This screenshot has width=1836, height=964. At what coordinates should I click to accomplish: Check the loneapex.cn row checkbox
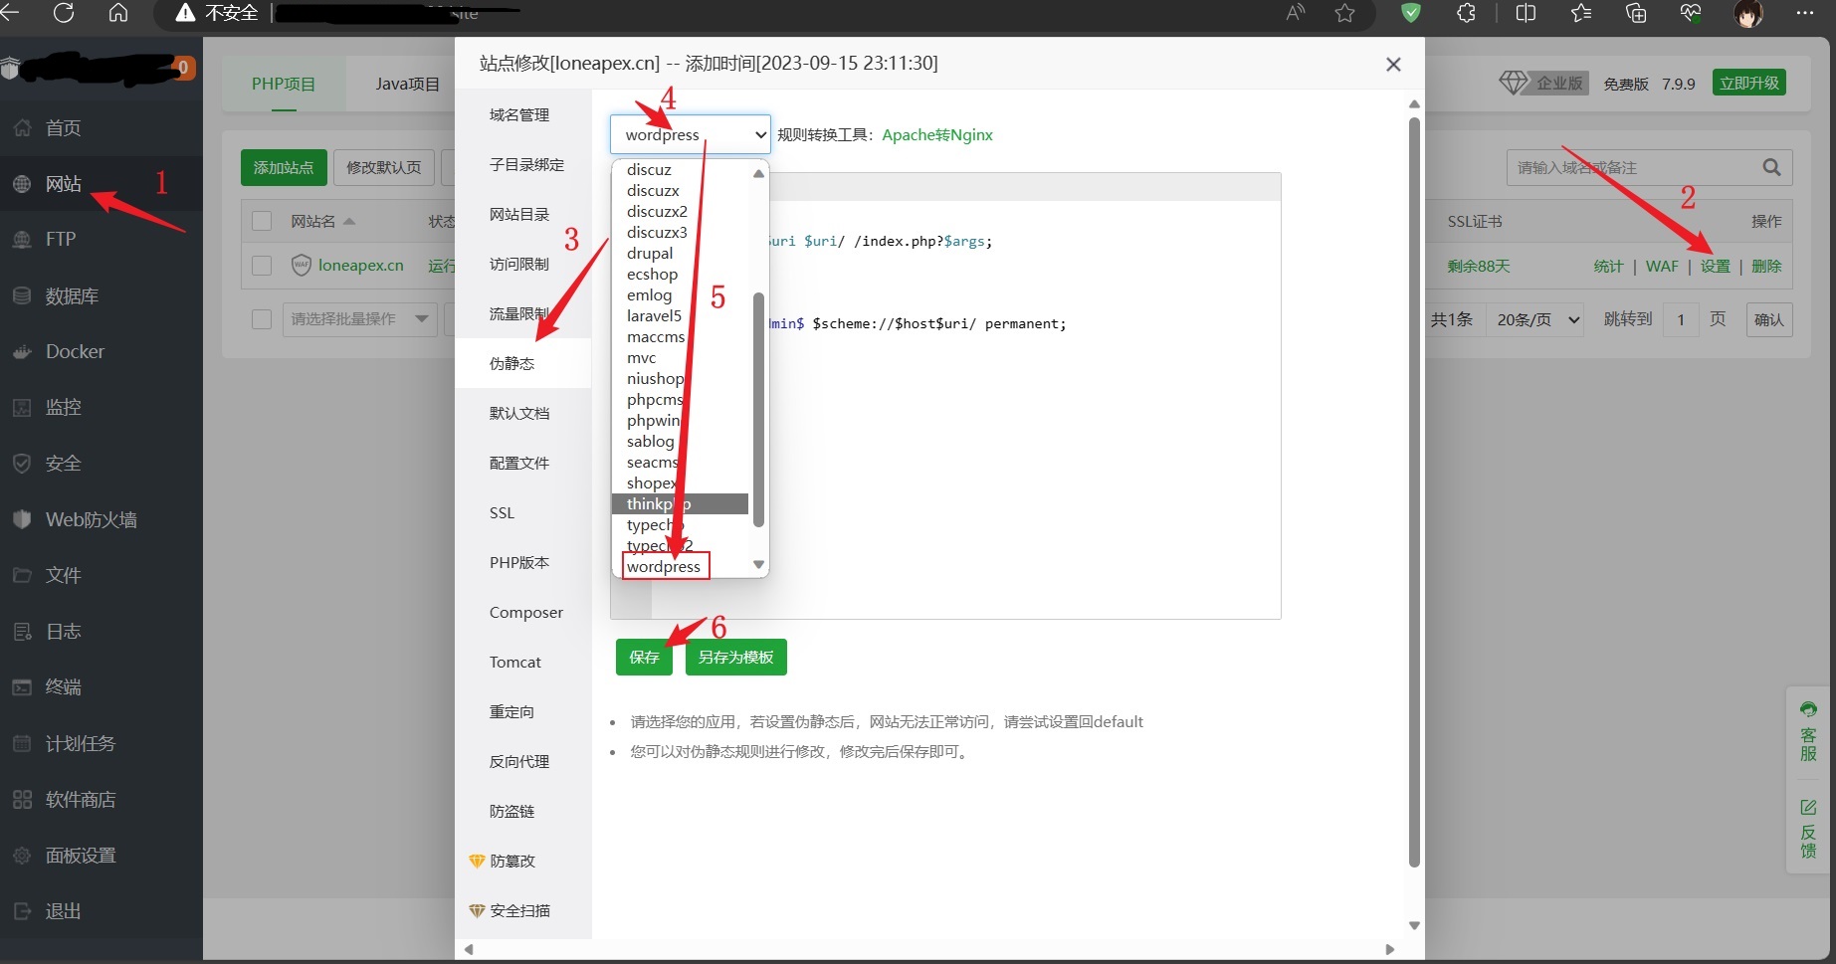262,266
